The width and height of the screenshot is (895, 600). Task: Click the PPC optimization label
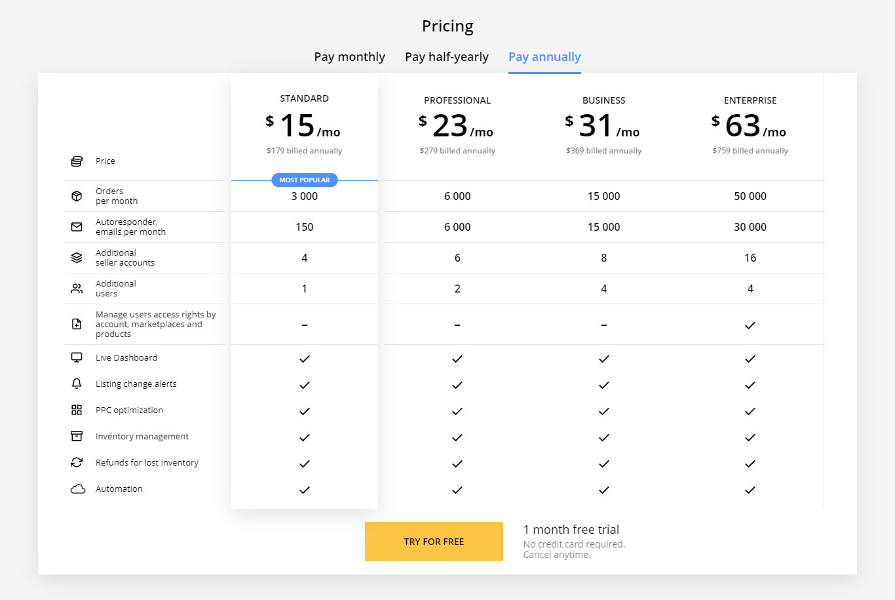pos(129,410)
